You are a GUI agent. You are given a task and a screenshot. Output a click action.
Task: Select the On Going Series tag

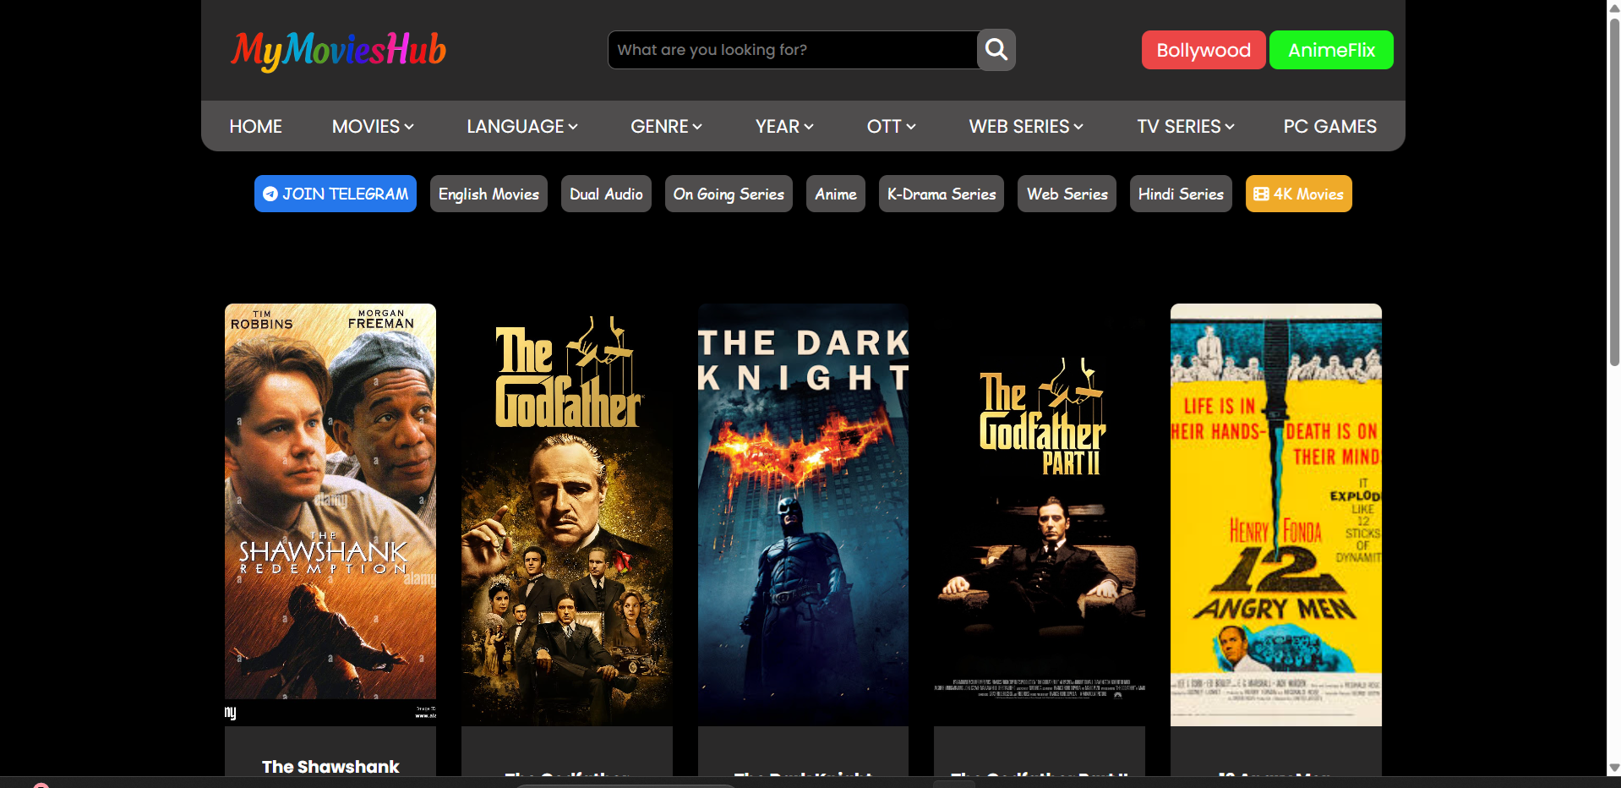(729, 194)
